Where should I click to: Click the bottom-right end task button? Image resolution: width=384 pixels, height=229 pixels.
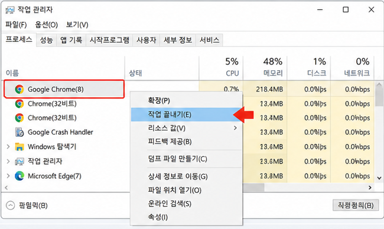pyautogui.click(x=356, y=205)
